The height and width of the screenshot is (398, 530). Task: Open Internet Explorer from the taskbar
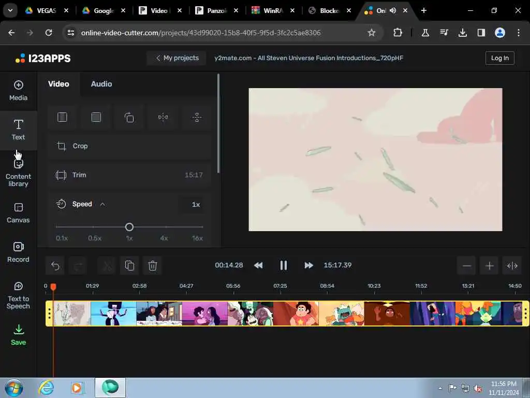46,388
